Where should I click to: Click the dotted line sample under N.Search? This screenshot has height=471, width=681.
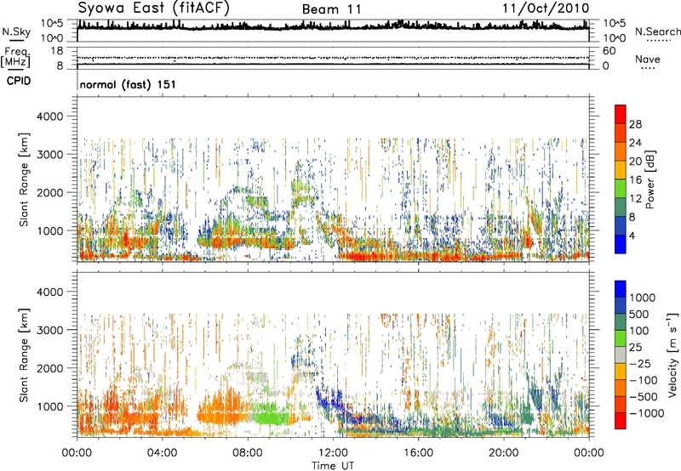(x=658, y=41)
